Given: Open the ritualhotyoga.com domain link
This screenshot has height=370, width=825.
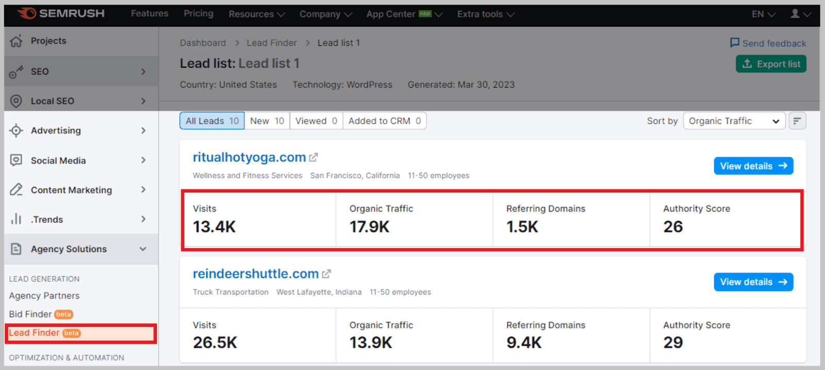Looking at the screenshot, I should [x=250, y=157].
